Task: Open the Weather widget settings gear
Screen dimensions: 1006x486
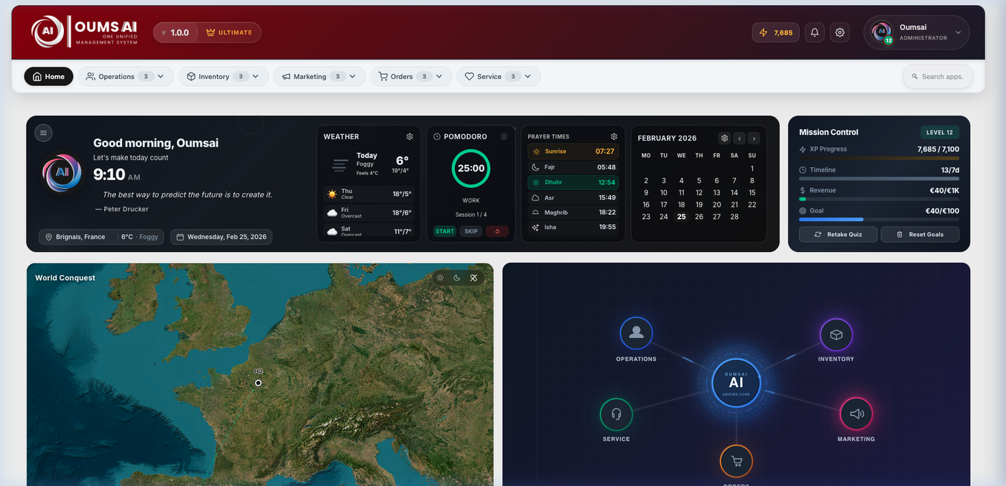Action: (x=410, y=136)
